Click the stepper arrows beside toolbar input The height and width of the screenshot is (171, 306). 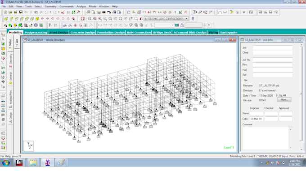[x=204, y=25]
